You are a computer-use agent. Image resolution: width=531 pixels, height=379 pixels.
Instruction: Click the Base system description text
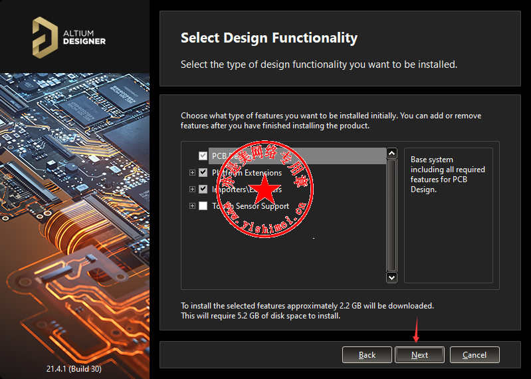(x=448, y=174)
